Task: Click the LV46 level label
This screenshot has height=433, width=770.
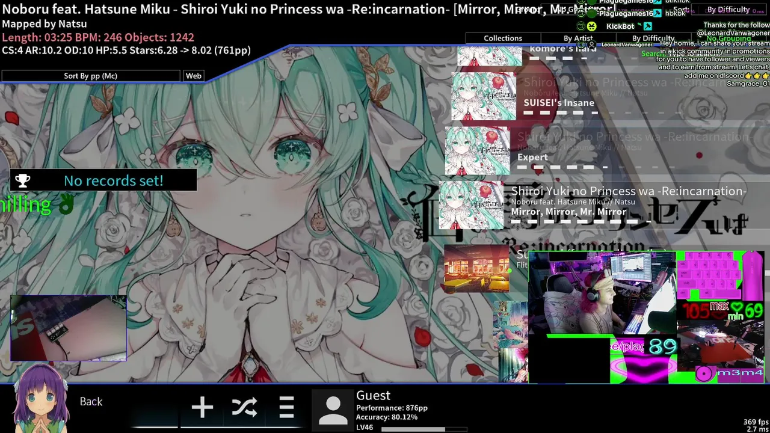Action: [x=365, y=428]
